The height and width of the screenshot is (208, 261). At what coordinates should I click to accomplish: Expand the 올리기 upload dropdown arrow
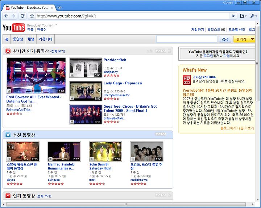pyautogui.click(x=252, y=39)
